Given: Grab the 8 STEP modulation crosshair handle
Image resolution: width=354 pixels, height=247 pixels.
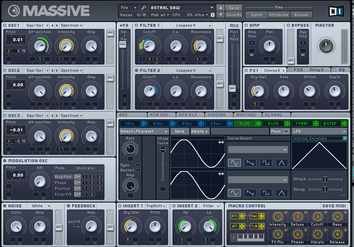Looking at the screenshot, I should [x=344, y=123].
